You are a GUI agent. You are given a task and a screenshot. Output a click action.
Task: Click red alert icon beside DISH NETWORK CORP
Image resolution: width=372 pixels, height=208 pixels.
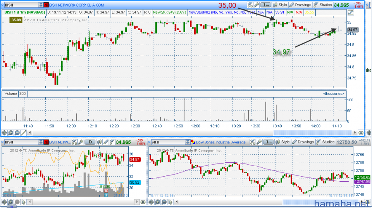tap(46, 5)
